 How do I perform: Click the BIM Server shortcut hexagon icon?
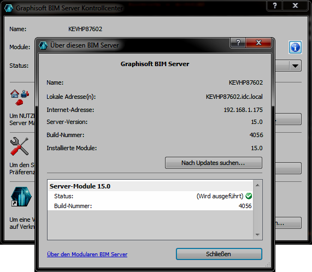point(21,197)
